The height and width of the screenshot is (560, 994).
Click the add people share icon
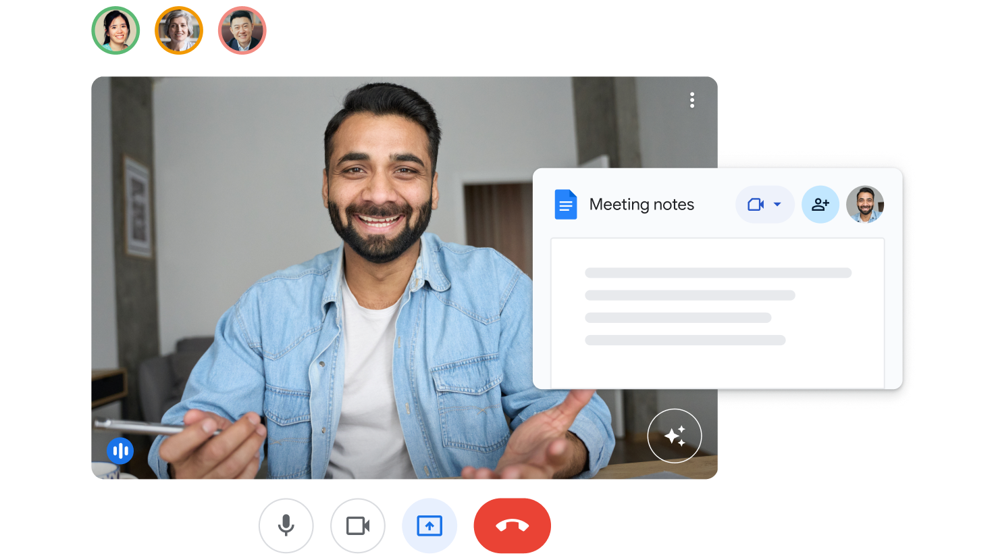point(820,205)
